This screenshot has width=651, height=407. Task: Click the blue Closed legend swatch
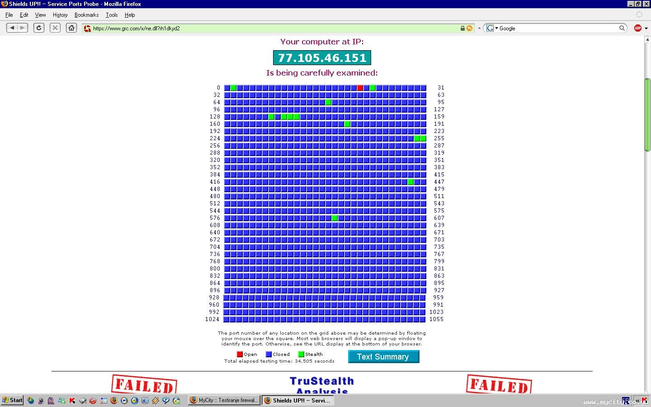coord(269,355)
